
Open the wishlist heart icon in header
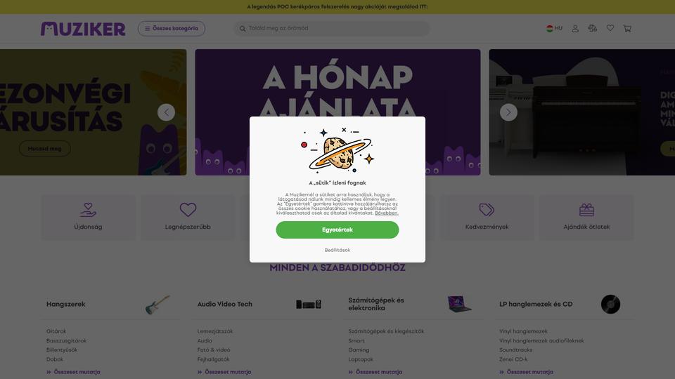click(x=610, y=28)
